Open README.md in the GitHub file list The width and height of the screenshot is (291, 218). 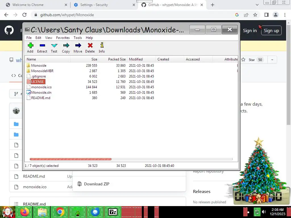(34, 176)
